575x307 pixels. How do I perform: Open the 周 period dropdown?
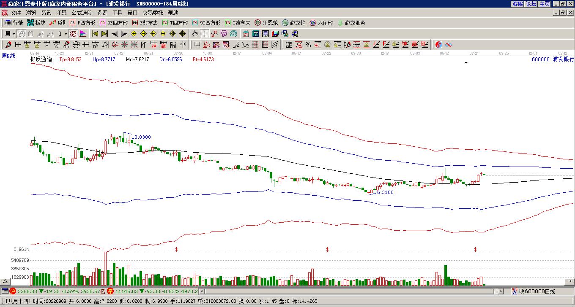point(10,34)
